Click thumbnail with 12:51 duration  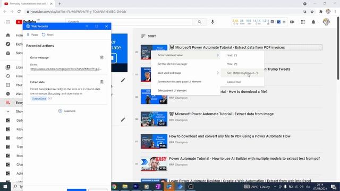click(x=154, y=119)
